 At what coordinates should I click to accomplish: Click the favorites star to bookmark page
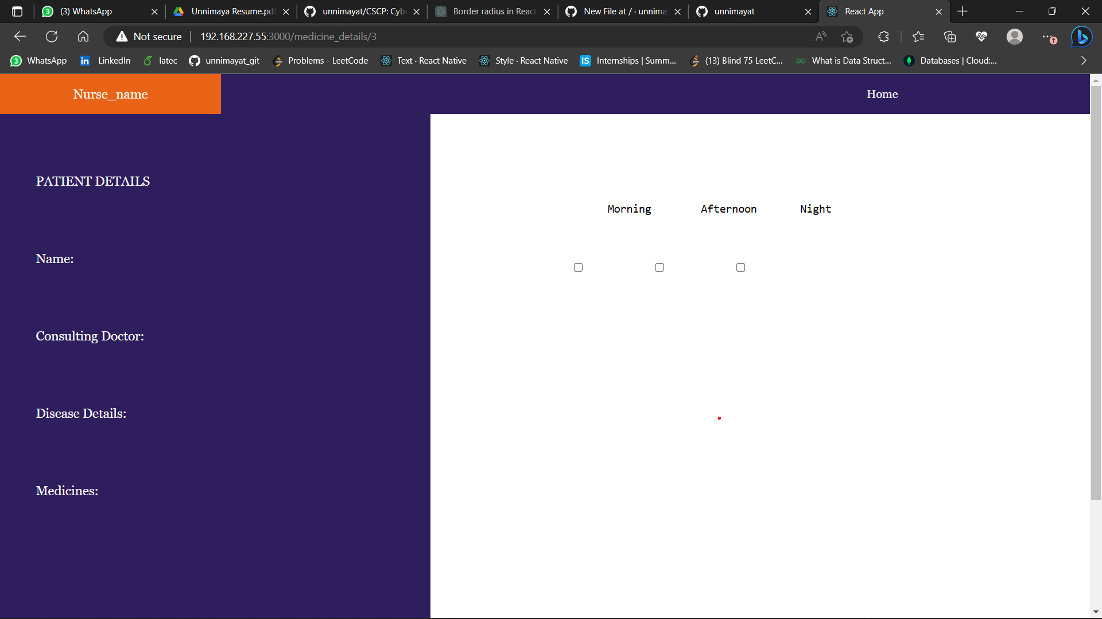click(x=847, y=36)
